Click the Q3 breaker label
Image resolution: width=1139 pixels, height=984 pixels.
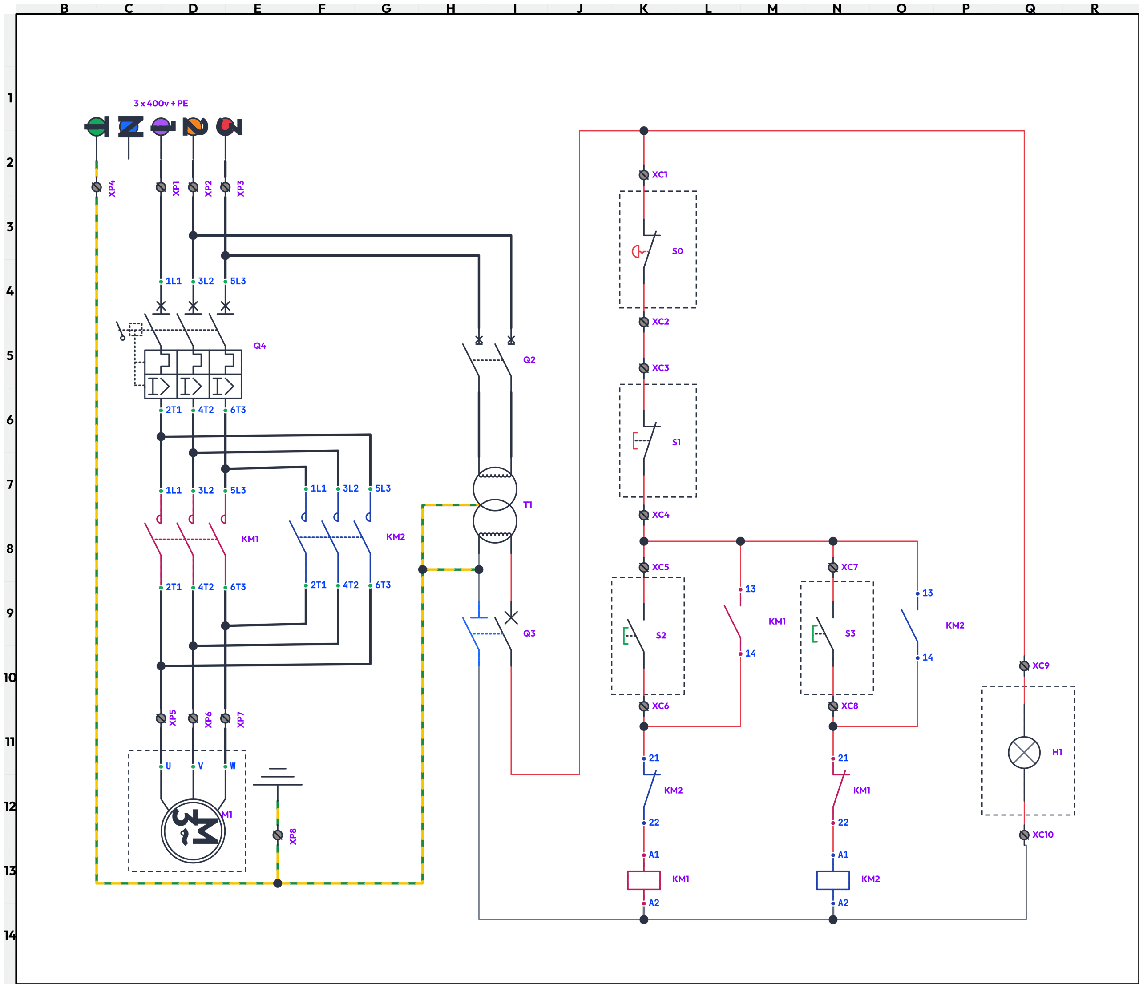(x=529, y=633)
